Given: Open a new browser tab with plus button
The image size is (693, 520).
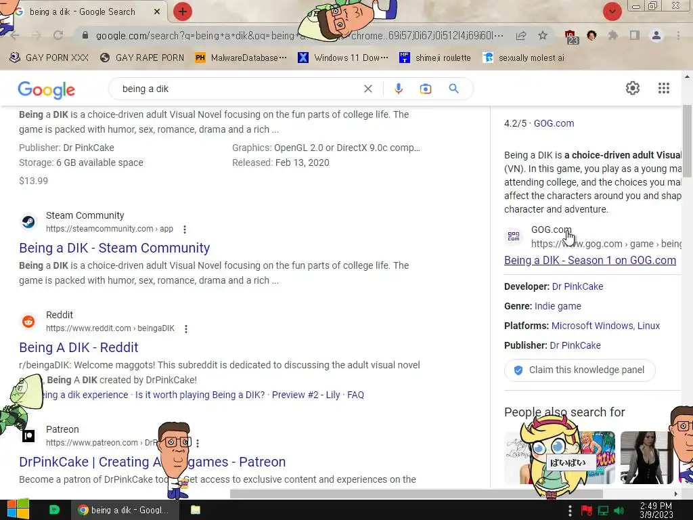Looking at the screenshot, I should coord(183,12).
